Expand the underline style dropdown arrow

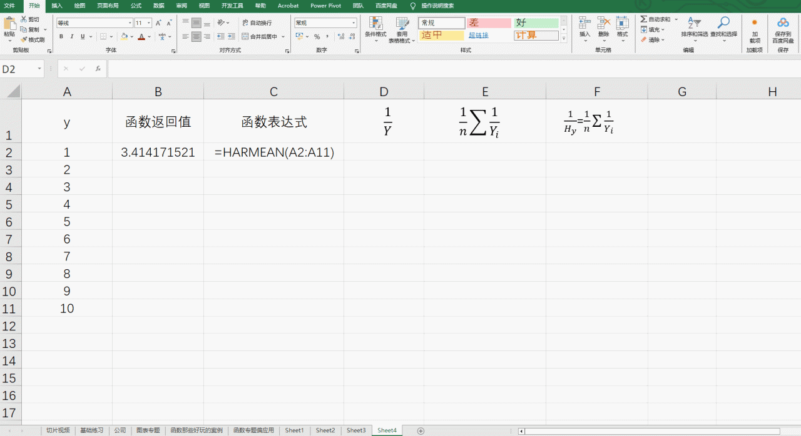click(x=91, y=37)
